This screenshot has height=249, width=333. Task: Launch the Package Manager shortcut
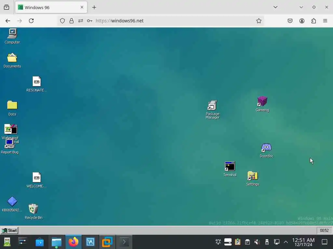click(x=212, y=110)
